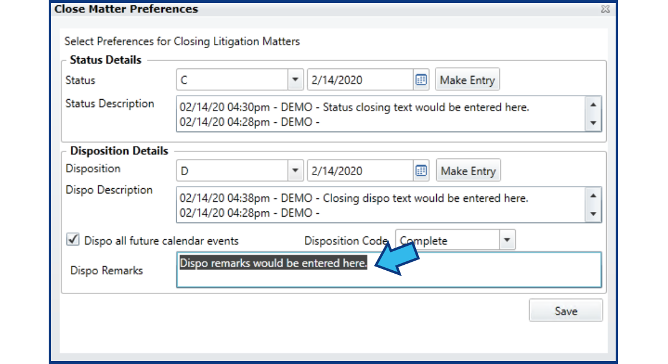Screen dimensions: 668x364
Task: Click into the Dispo Remarks text box
Action: click(x=389, y=270)
